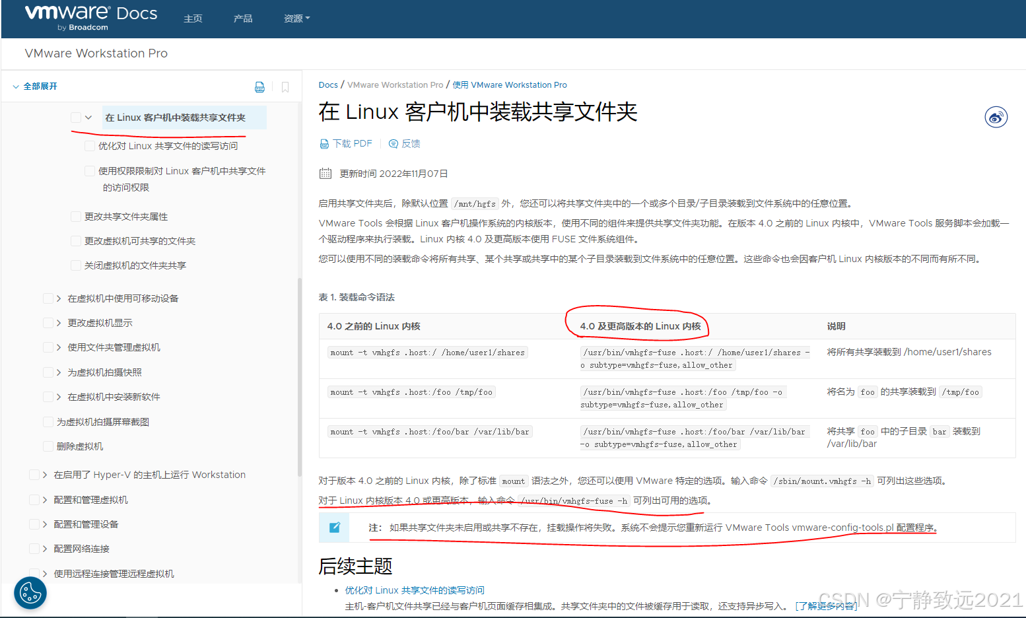Image resolution: width=1026 pixels, height=618 pixels.
Task: Open the 反馈 feedback link
Action: (405, 143)
